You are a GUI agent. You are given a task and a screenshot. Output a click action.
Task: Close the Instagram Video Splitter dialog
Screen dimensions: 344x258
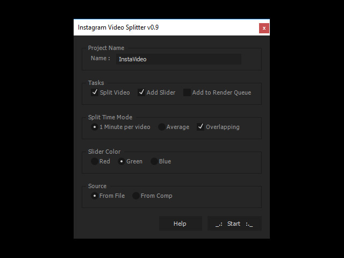click(264, 28)
